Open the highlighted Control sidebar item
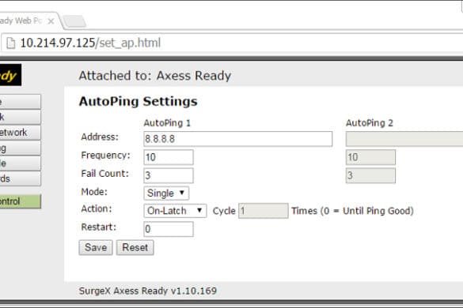 [20, 201]
